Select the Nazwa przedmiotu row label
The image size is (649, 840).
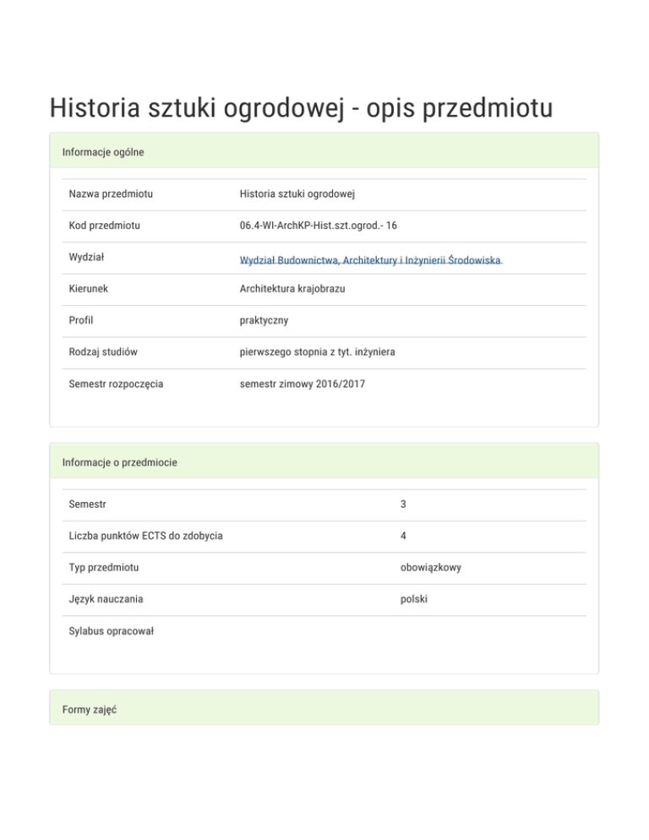click(x=111, y=194)
